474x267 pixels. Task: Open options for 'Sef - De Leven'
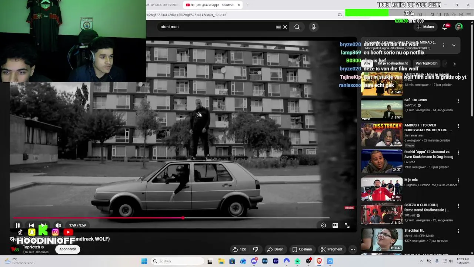(458, 101)
